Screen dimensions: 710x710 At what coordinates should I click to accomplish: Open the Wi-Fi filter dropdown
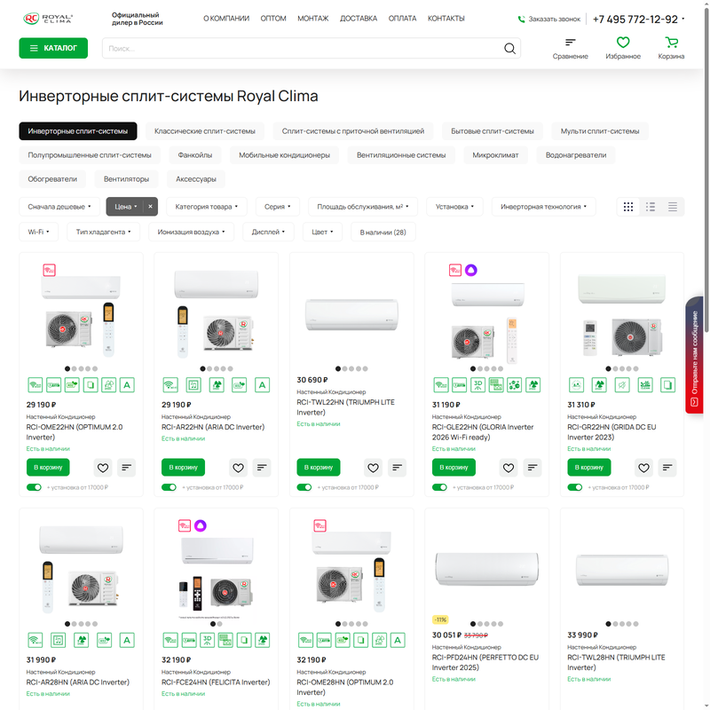pyautogui.click(x=38, y=233)
